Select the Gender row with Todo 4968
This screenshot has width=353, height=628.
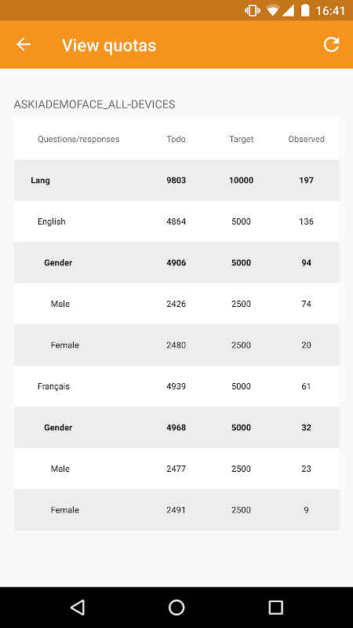point(176,427)
